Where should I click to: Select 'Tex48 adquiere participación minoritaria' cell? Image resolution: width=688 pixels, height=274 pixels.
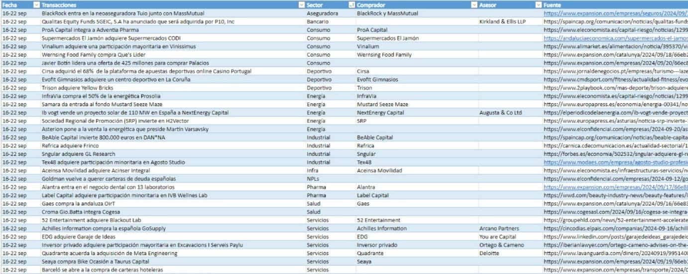pyautogui.click(x=173, y=162)
